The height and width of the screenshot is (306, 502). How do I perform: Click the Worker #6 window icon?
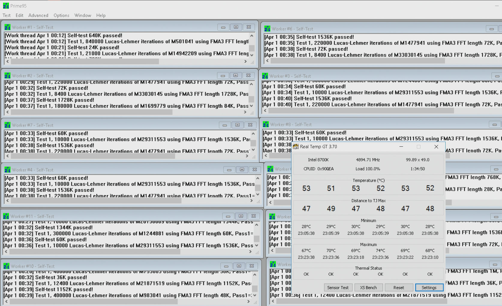coord(267,29)
